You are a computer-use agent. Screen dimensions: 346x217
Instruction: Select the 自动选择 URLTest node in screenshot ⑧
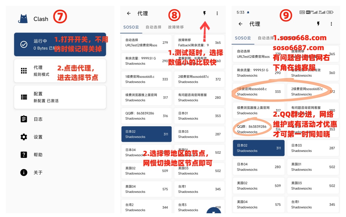coord(146,43)
